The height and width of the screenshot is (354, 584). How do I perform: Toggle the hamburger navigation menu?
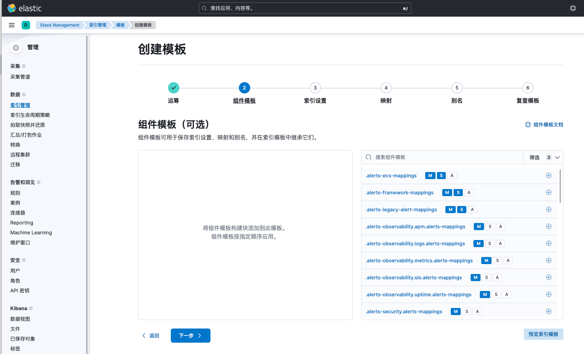point(12,25)
